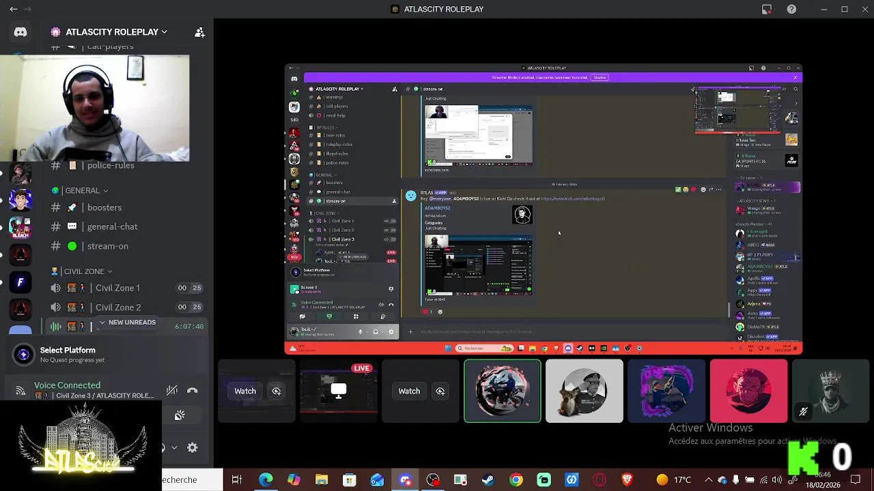Open the soundboard icon button
This screenshot has height=491, width=874.
pos(180,416)
